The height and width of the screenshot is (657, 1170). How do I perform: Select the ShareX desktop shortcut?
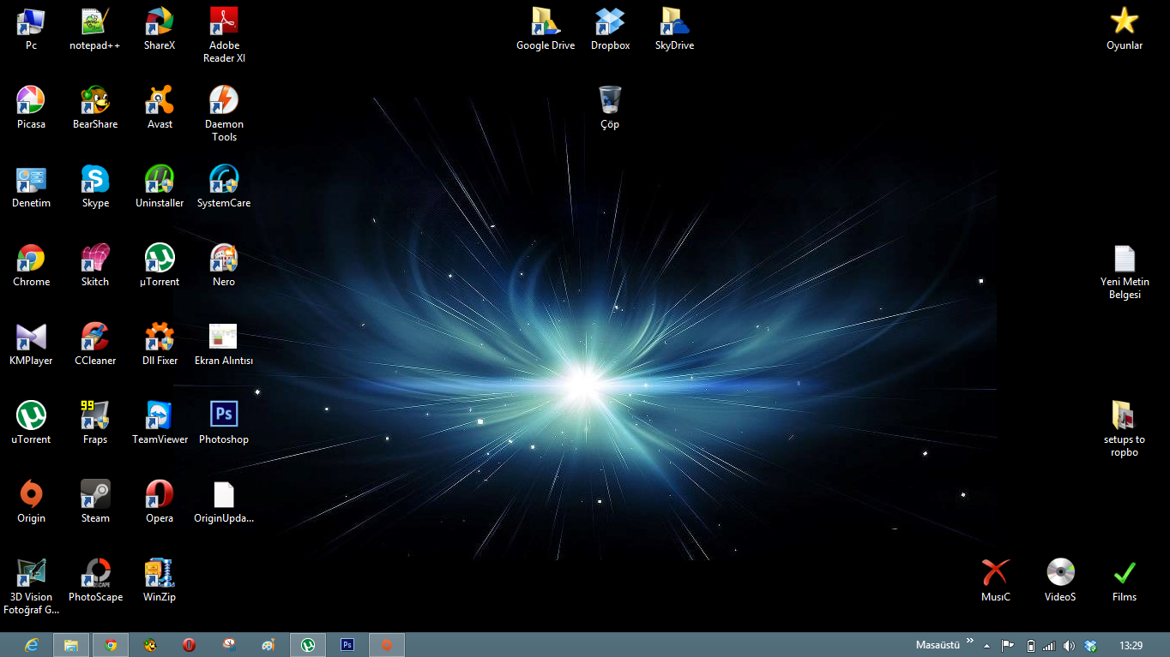point(160,28)
